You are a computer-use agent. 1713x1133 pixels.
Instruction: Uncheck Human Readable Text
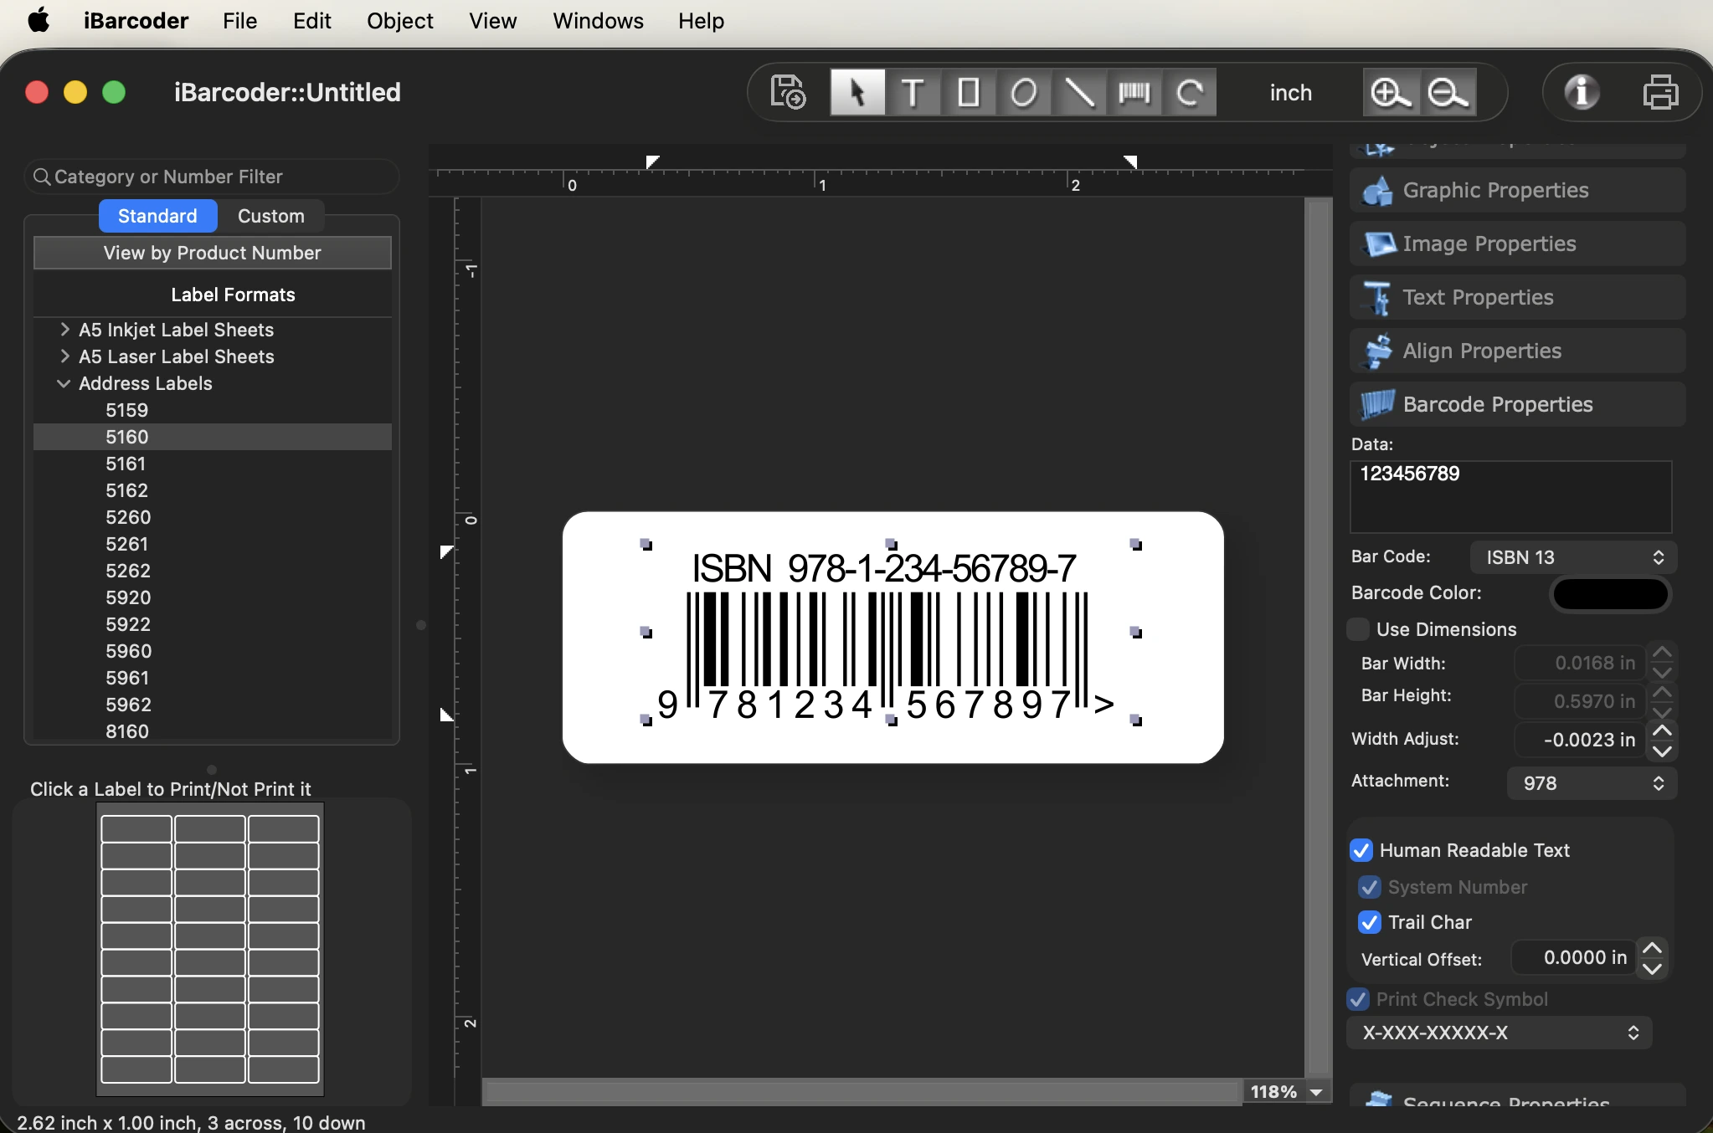pyautogui.click(x=1361, y=850)
